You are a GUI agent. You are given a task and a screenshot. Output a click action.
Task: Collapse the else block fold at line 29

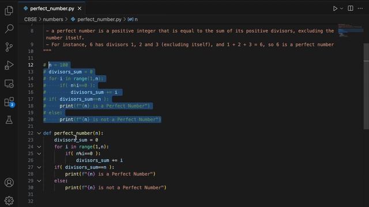coord(39,181)
